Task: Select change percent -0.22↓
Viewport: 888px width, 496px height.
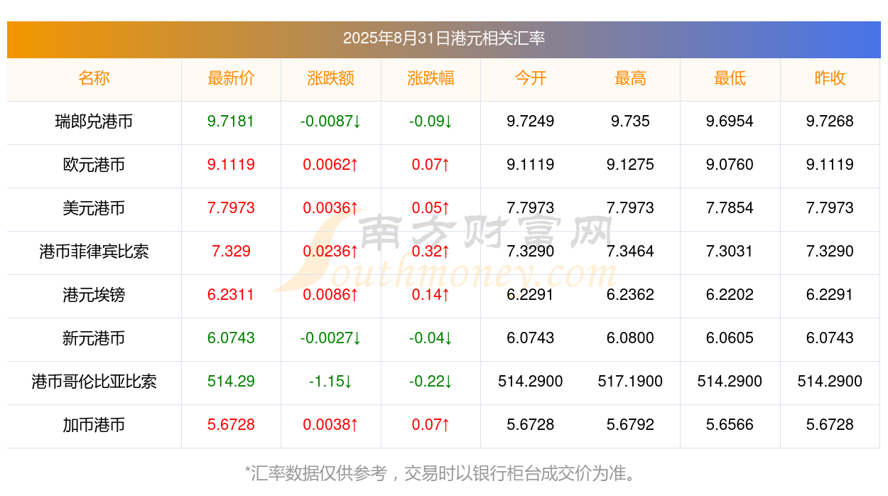Action: pos(431,382)
